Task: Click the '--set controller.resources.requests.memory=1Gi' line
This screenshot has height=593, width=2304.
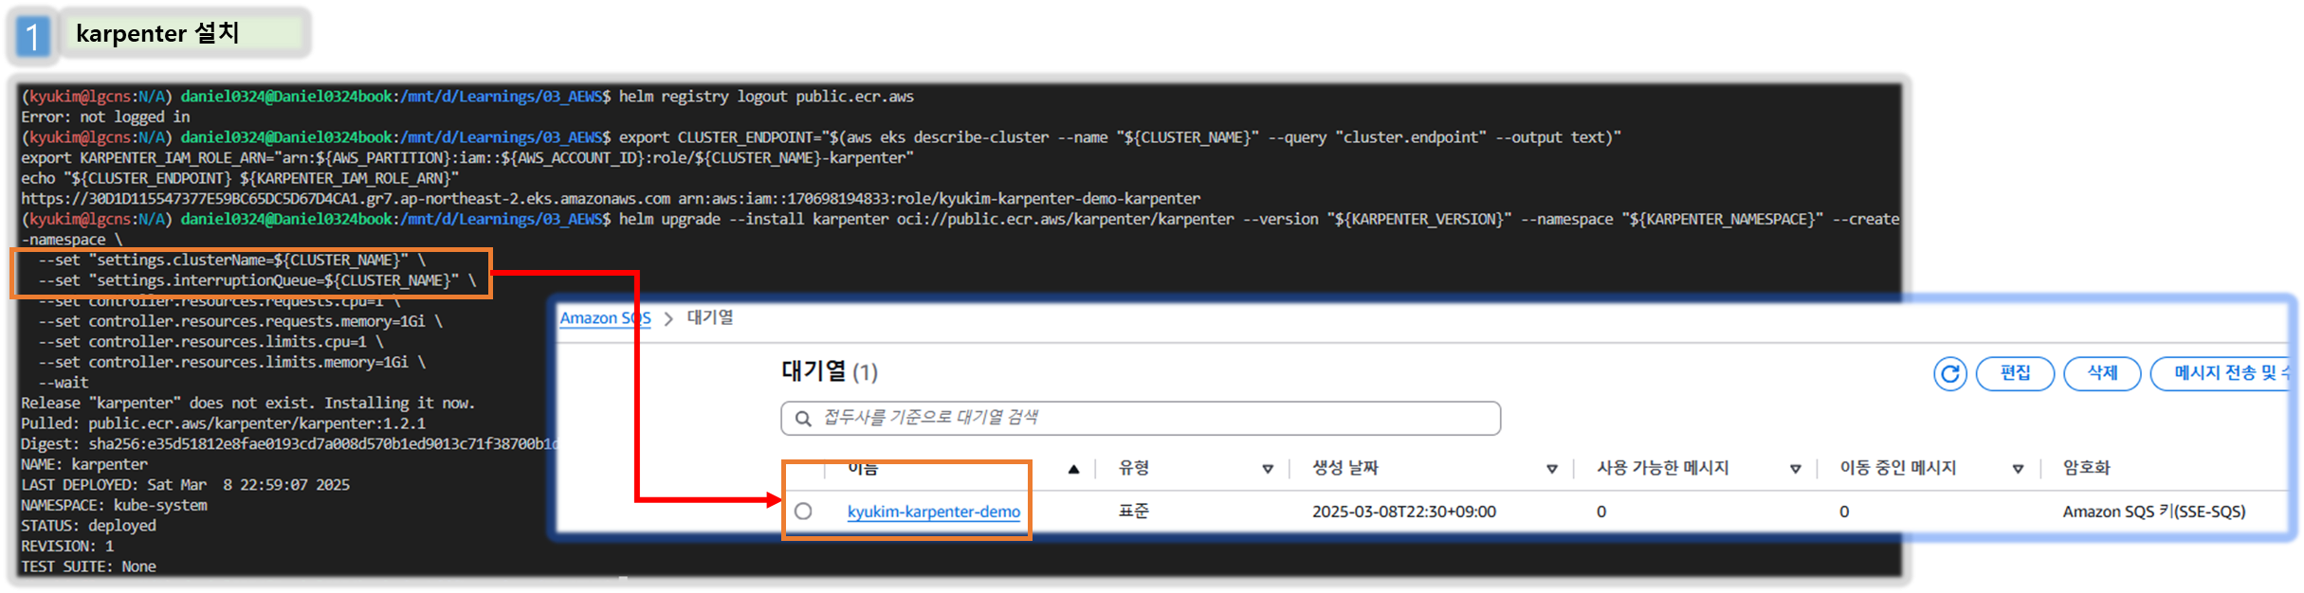Action: coord(240,321)
